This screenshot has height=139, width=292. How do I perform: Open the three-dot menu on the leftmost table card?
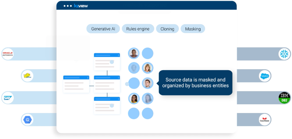87,78
